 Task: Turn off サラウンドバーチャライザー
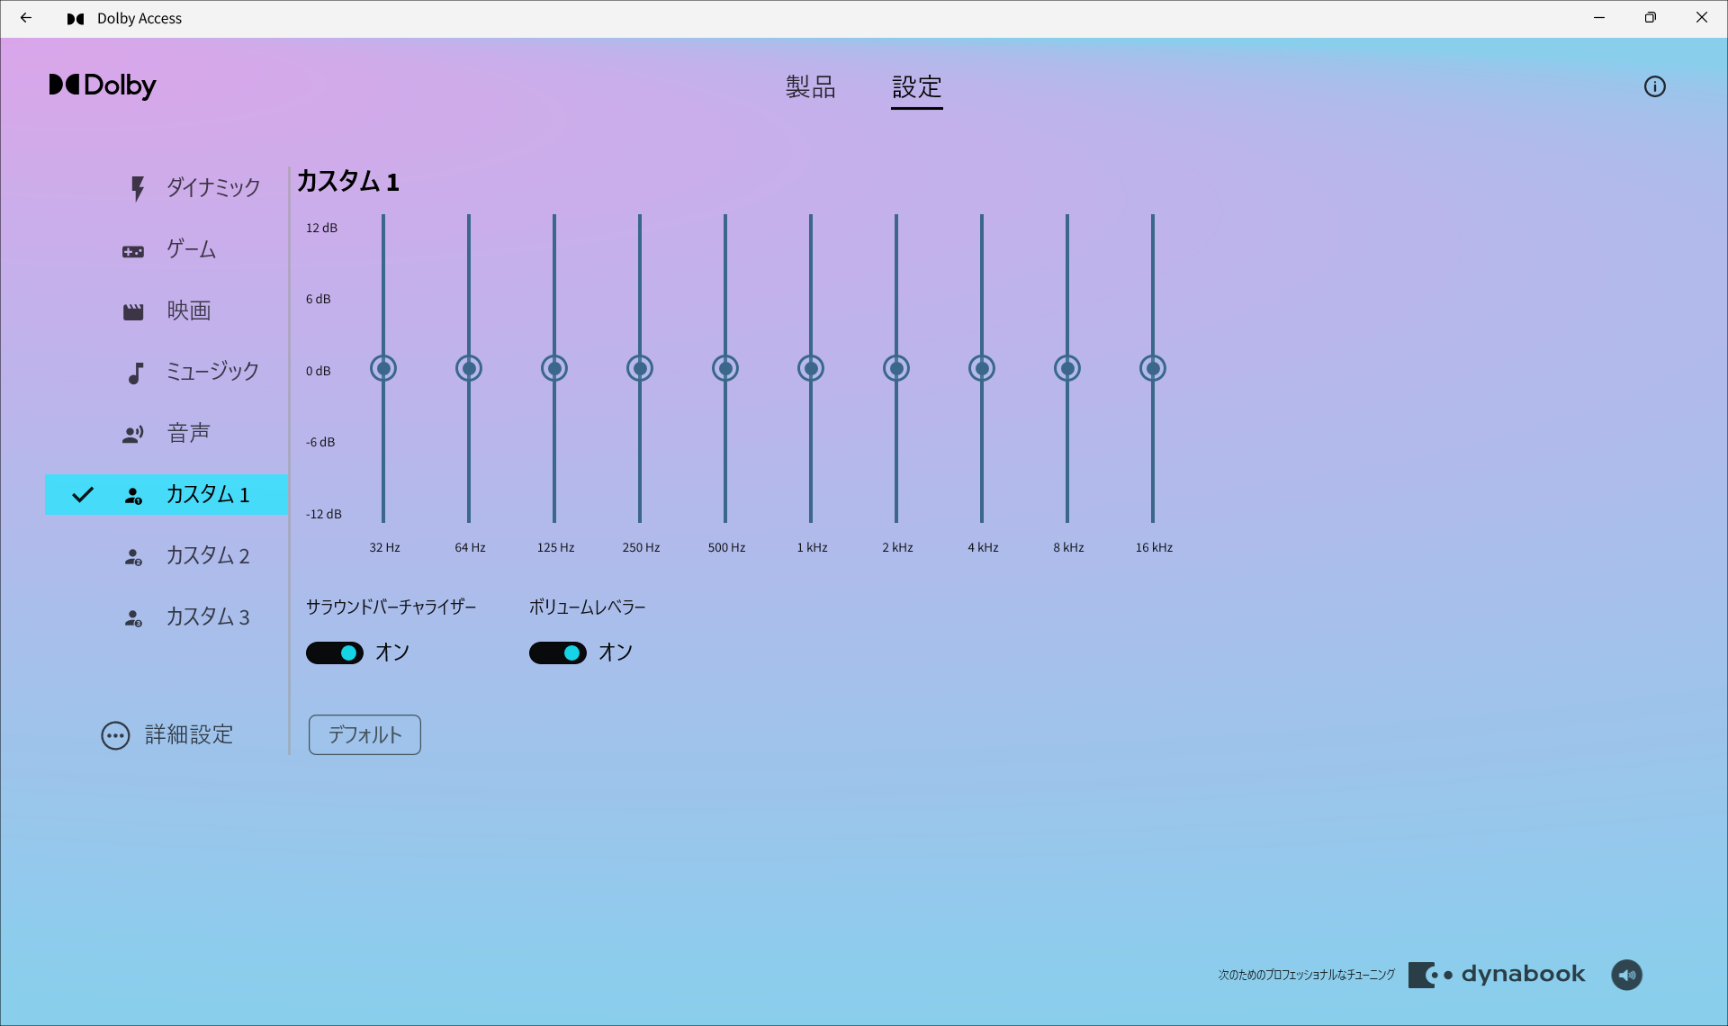[x=334, y=652]
